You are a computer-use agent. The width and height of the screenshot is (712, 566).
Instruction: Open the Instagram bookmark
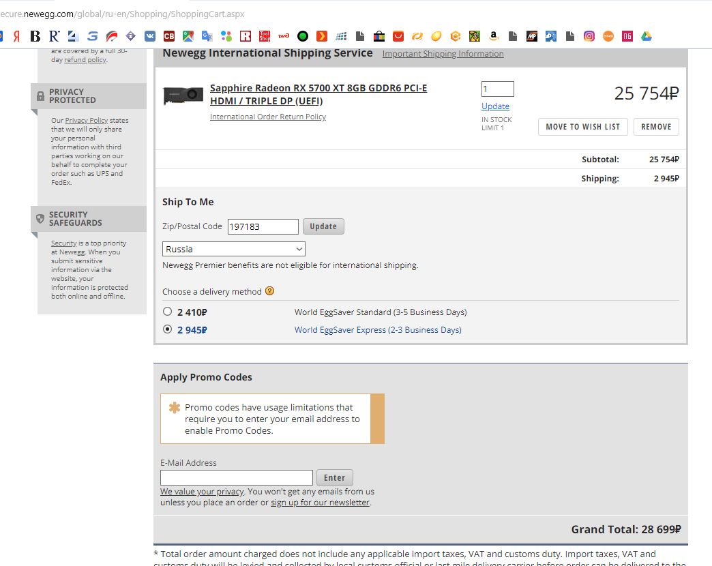[x=589, y=36]
